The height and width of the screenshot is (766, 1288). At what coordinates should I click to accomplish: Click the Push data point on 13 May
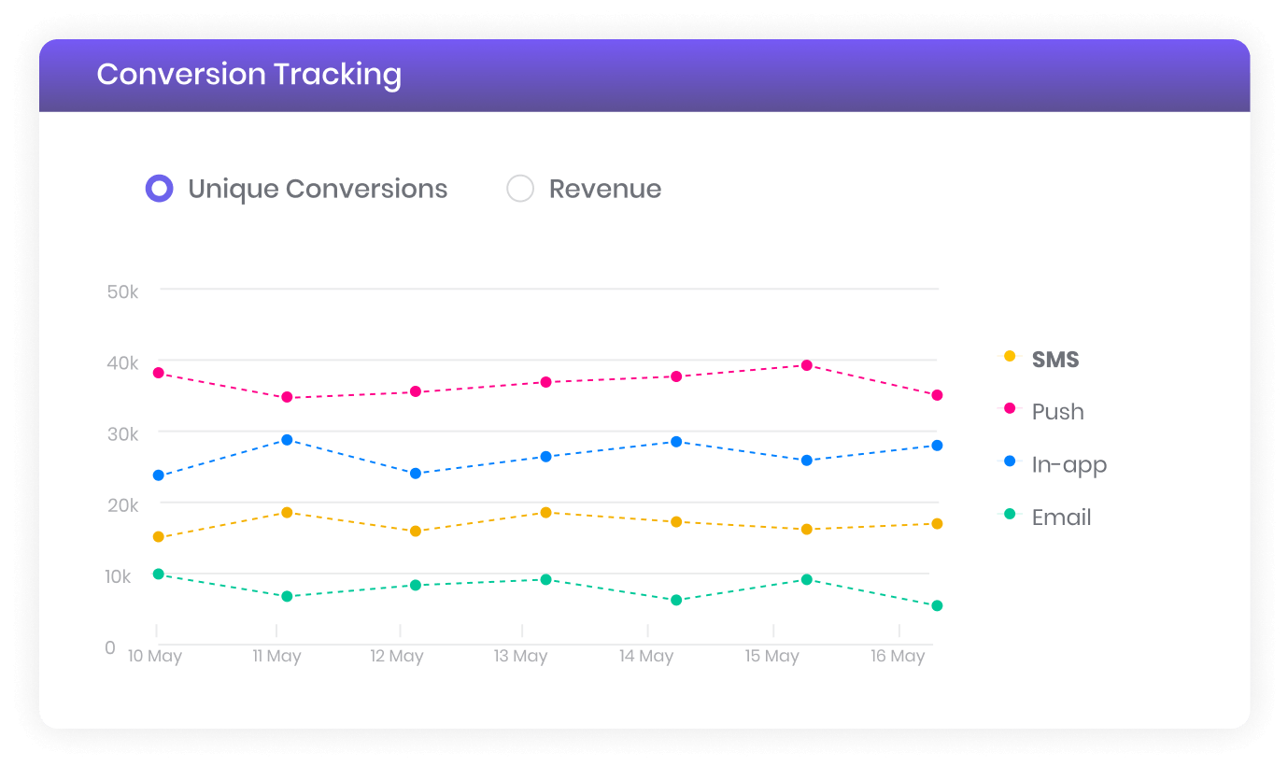tap(545, 382)
